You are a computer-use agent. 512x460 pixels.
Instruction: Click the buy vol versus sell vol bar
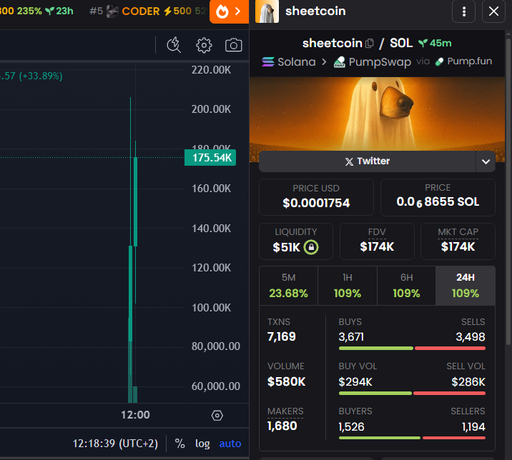412,394
